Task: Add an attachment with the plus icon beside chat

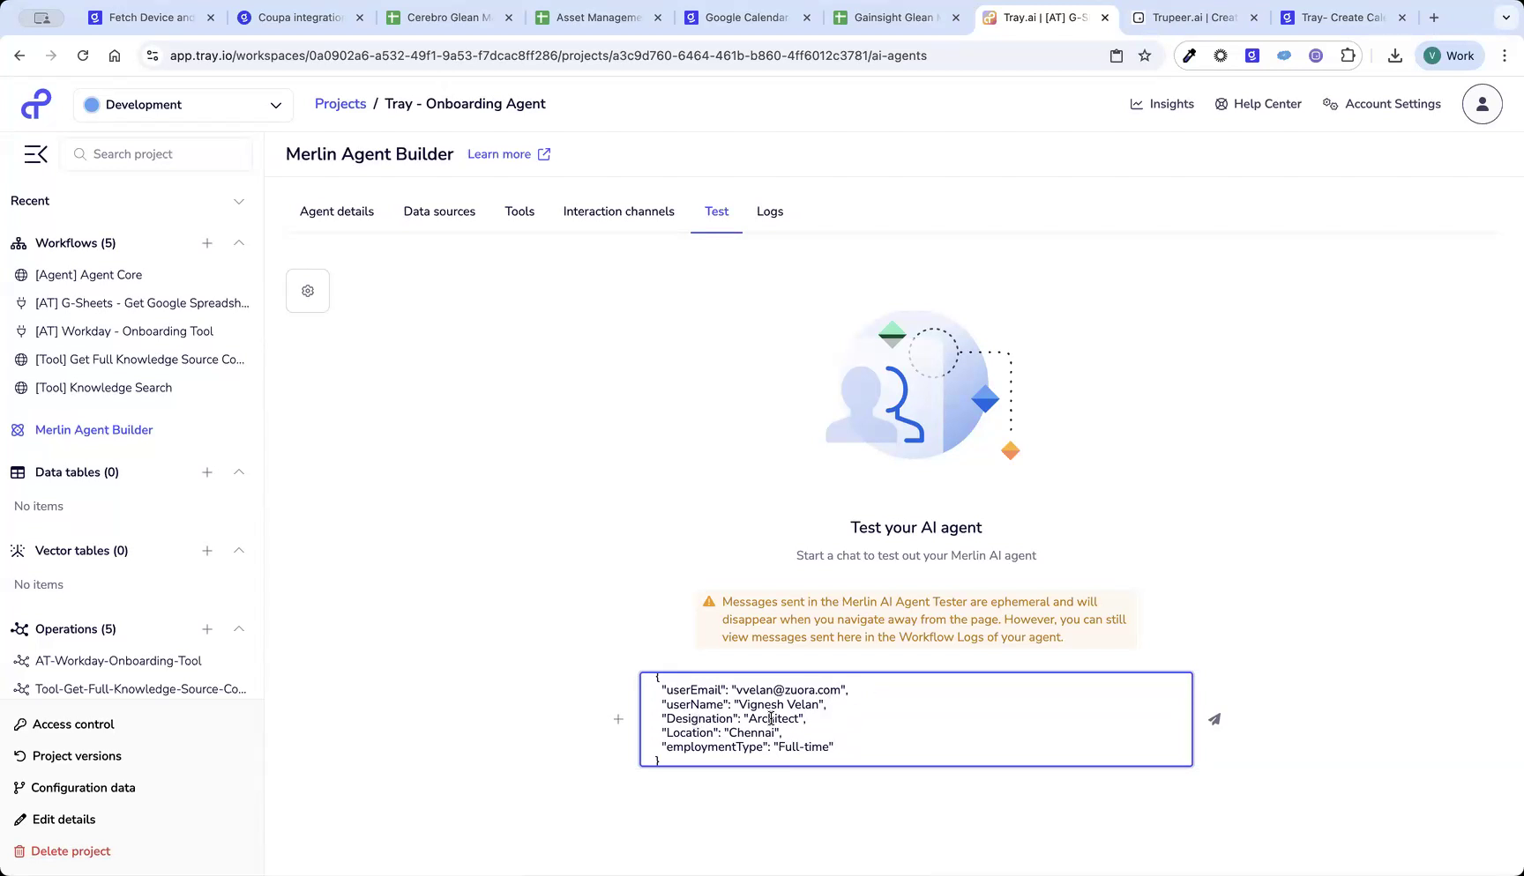Action: point(618,719)
